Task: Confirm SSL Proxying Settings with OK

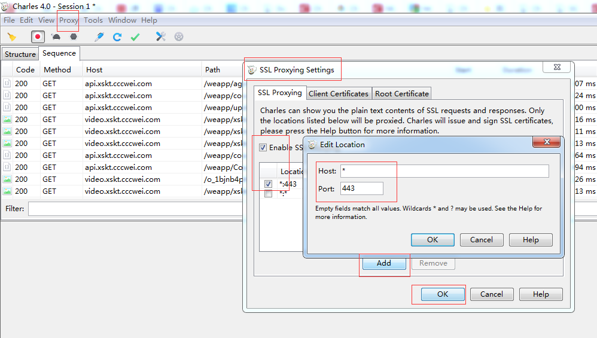Action: [x=443, y=294]
